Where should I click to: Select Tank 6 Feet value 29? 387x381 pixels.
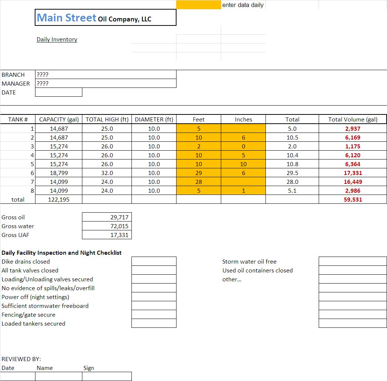(x=199, y=173)
